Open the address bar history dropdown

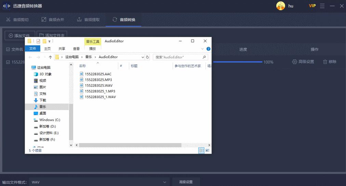click(x=143, y=57)
